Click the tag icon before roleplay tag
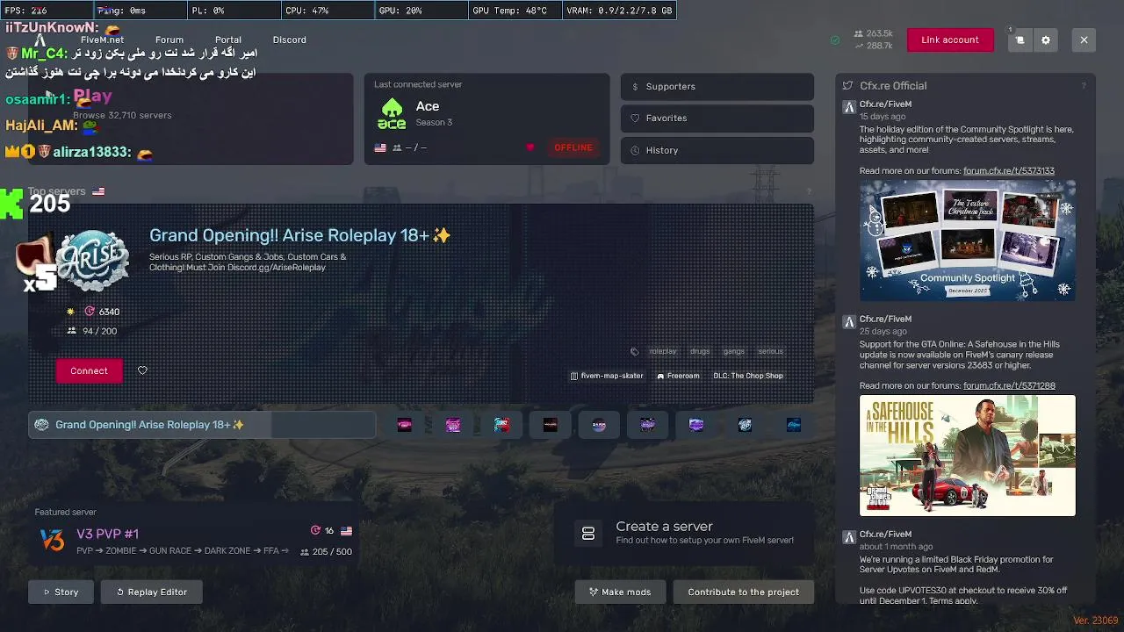 pyautogui.click(x=634, y=352)
